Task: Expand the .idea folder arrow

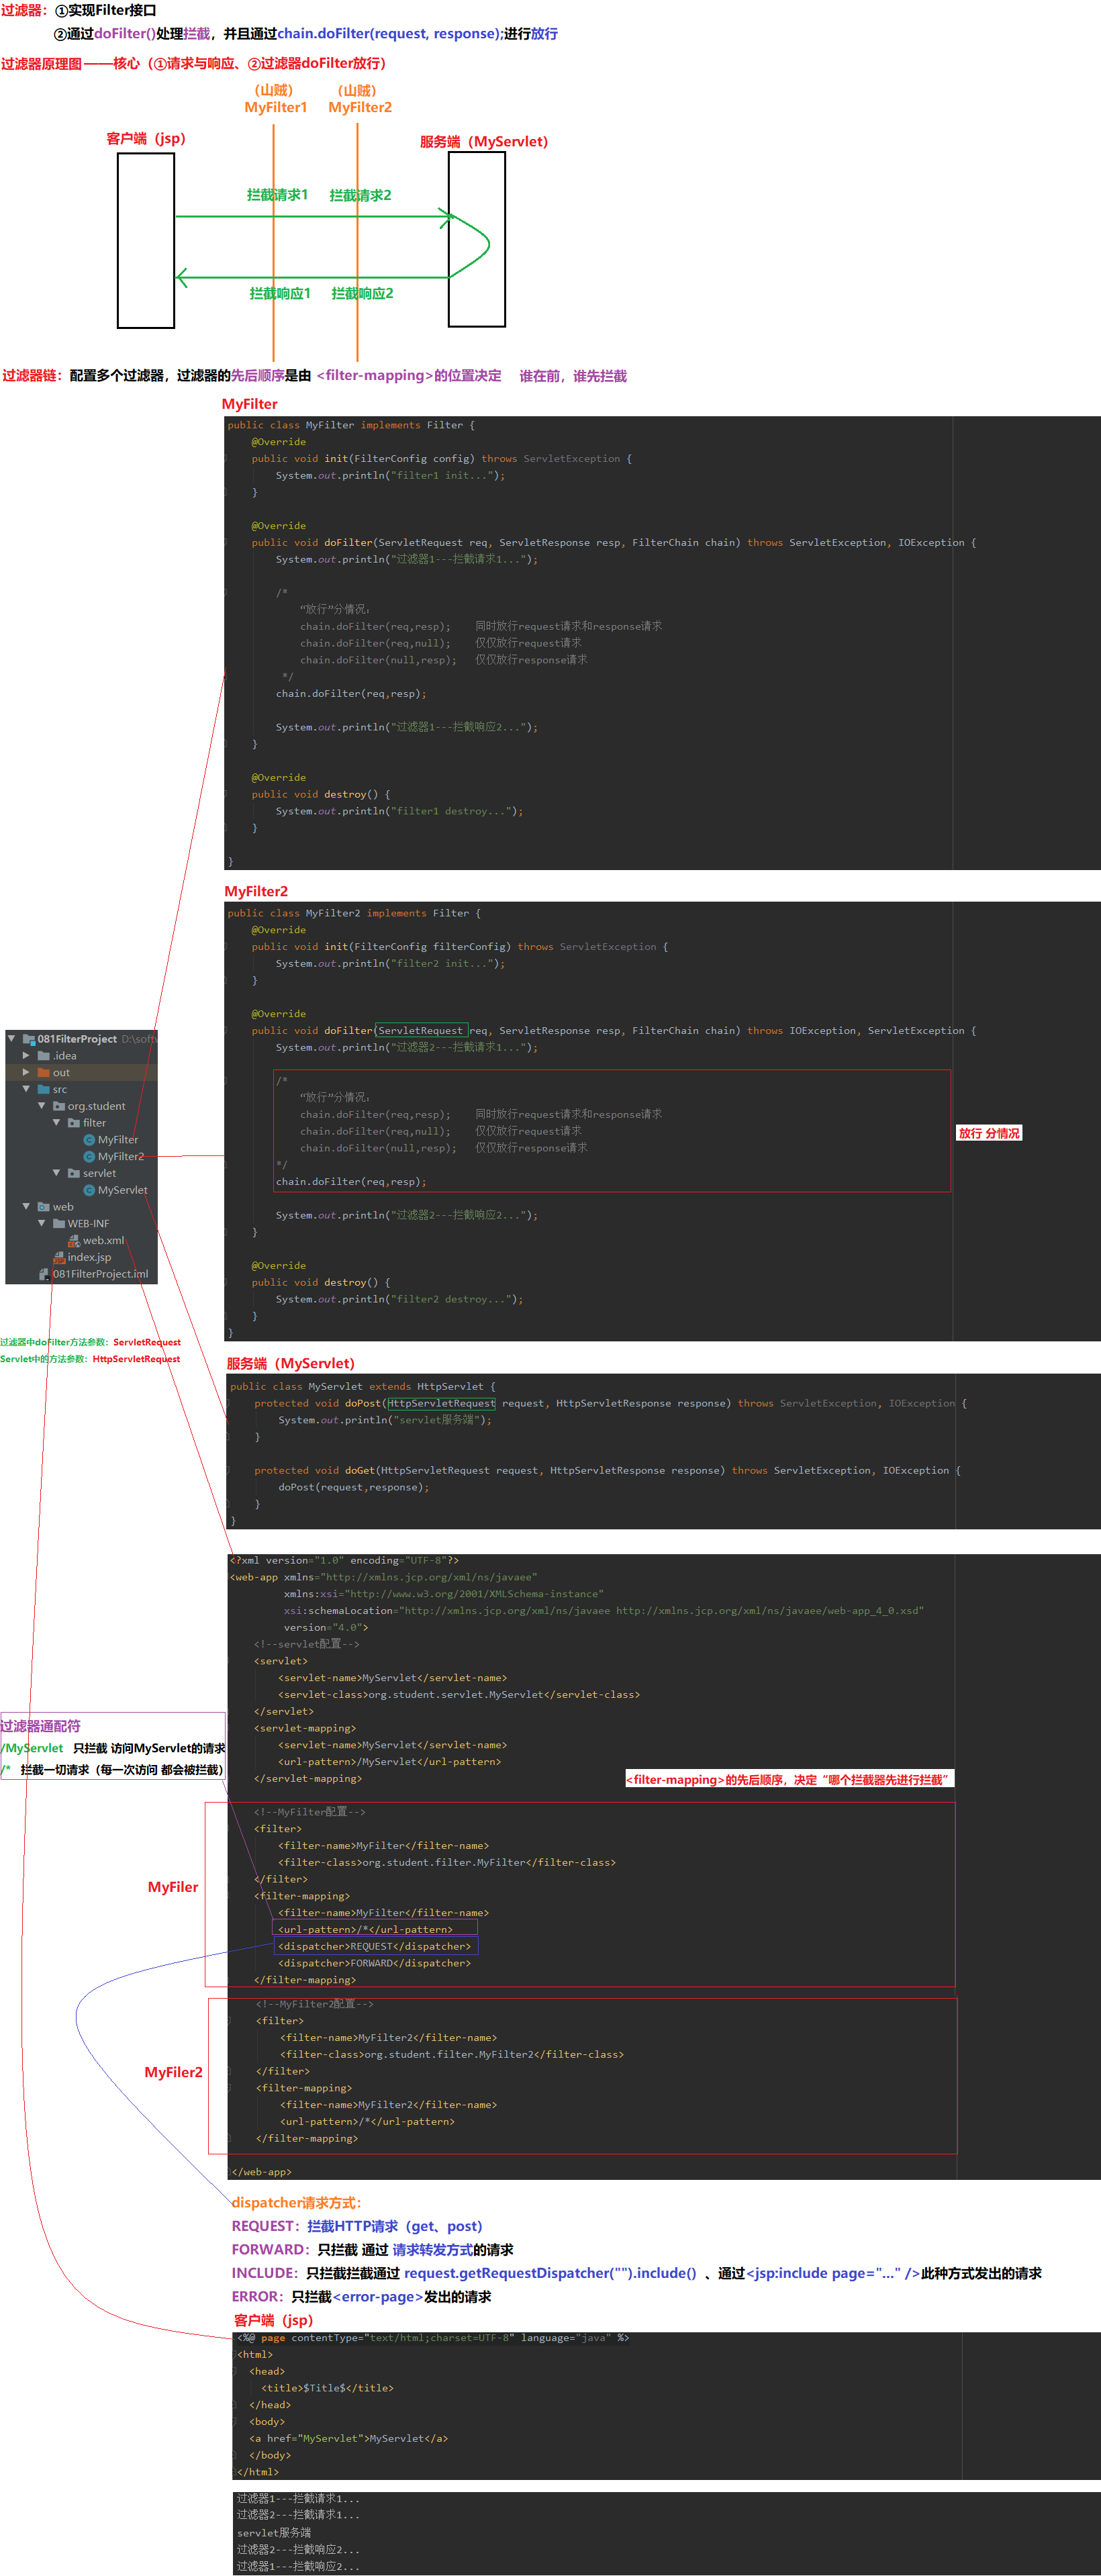Action: coord(26,1056)
